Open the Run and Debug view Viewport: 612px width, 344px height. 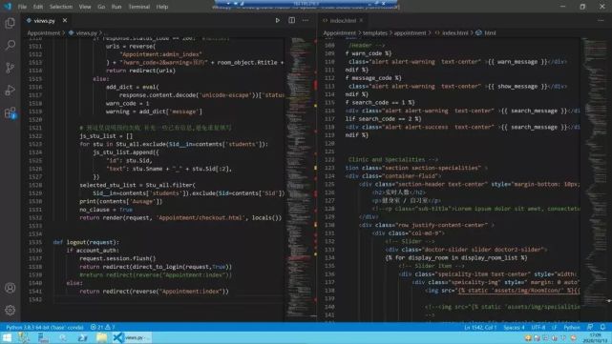tap(11, 91)
